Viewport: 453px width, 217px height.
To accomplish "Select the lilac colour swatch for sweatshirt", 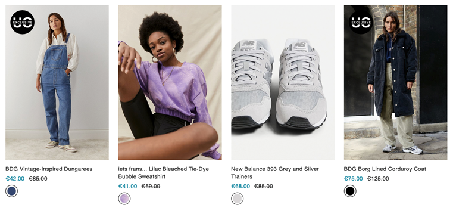I will click(x=124, y=199).
